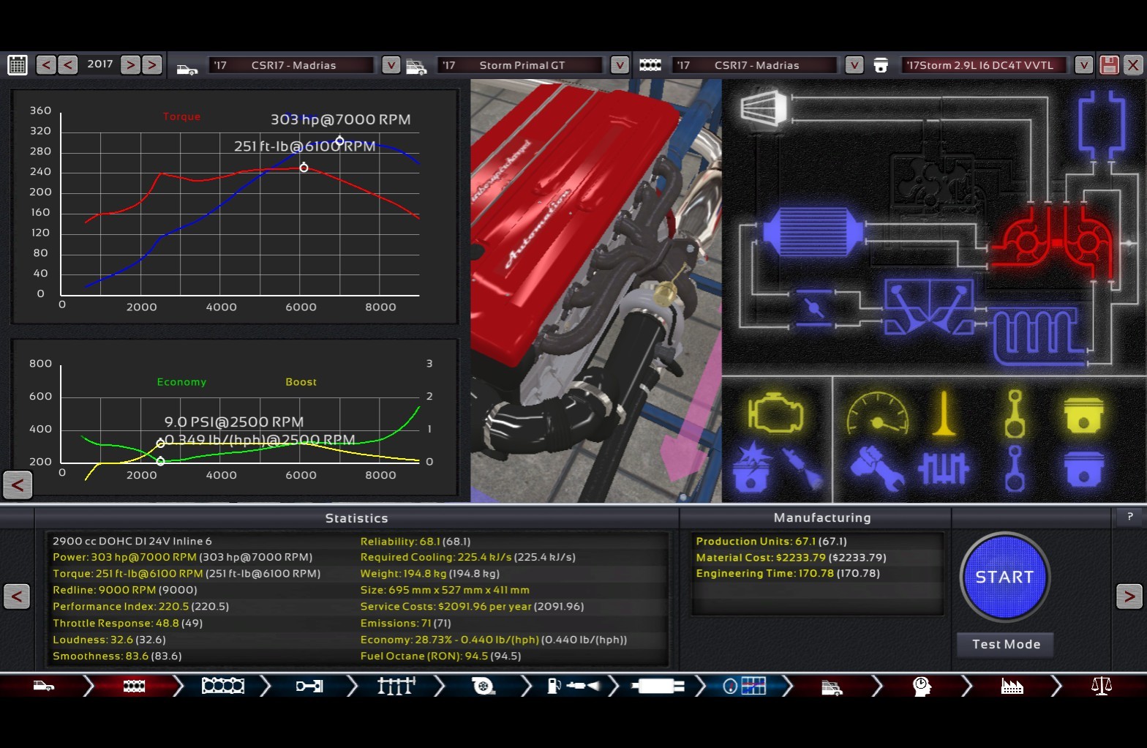
Task: Select the blue intercooler in the diagram
Action: (812, 232)
